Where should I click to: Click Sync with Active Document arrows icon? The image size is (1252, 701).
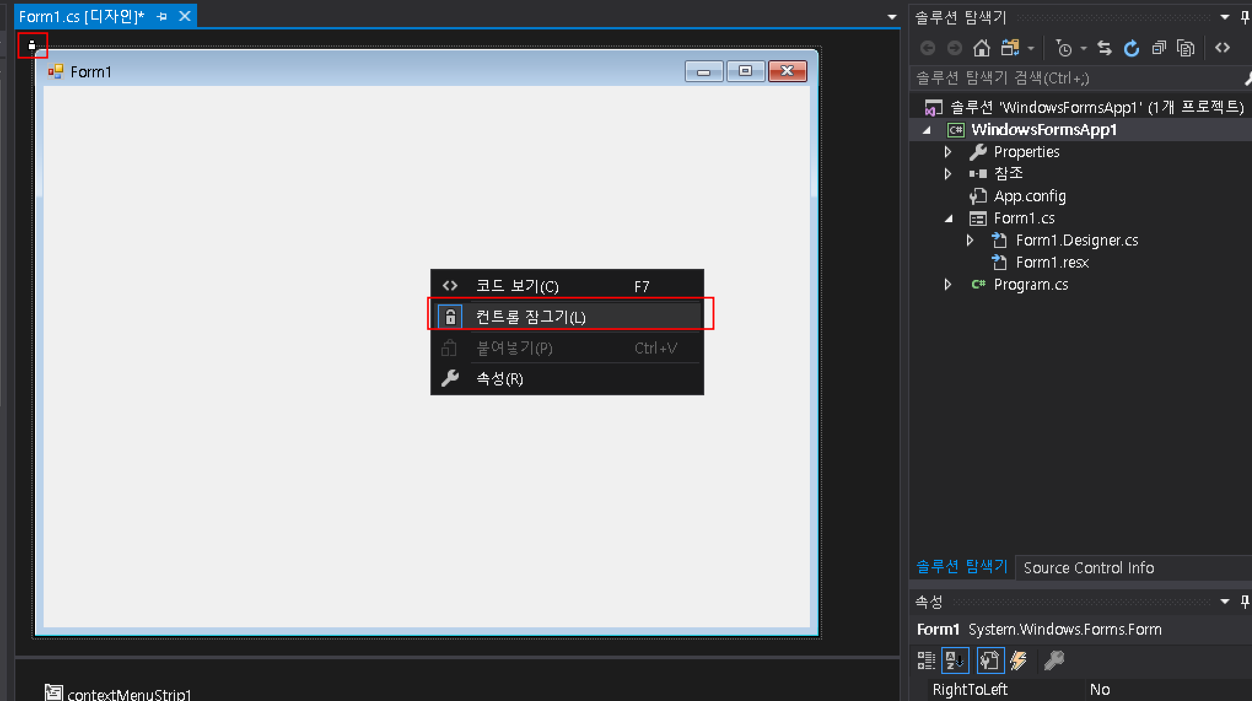pos(1104,48)
